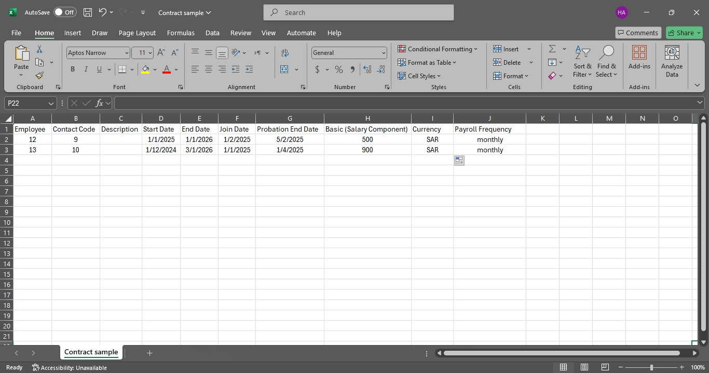Viewport: 709px width, 373px height.
Task: Click the Wrap Text icon
Action: [285, 53]
